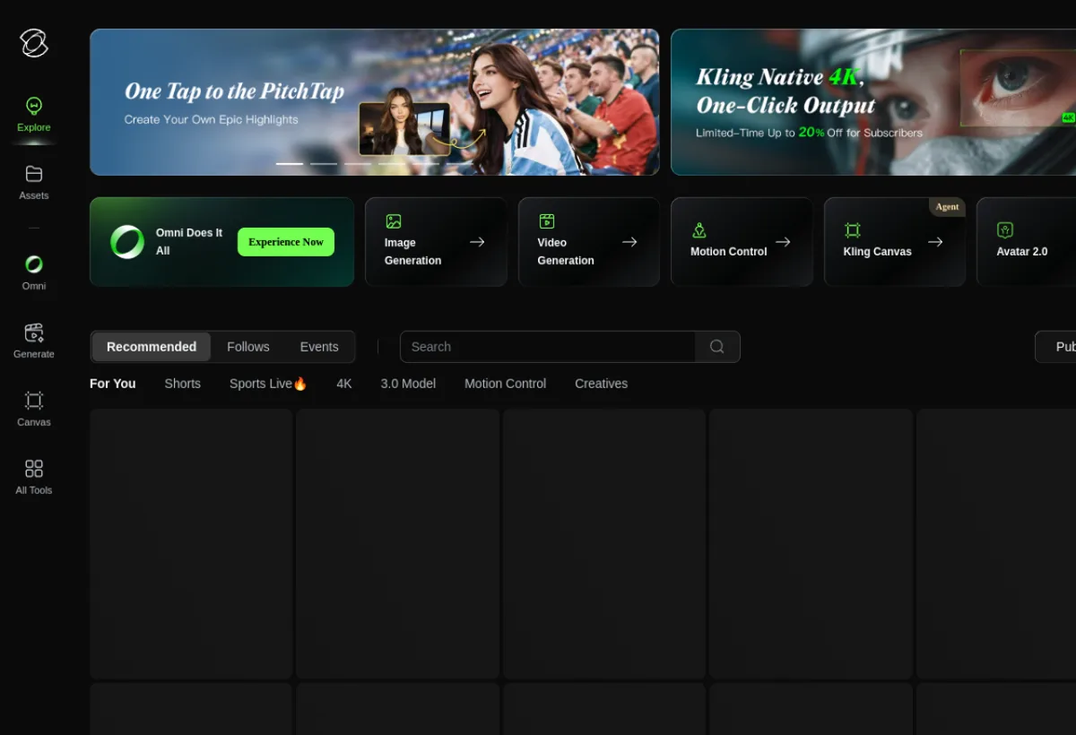
Task: Open Canvas in the sidebar
Action: [x=34, y=409]
